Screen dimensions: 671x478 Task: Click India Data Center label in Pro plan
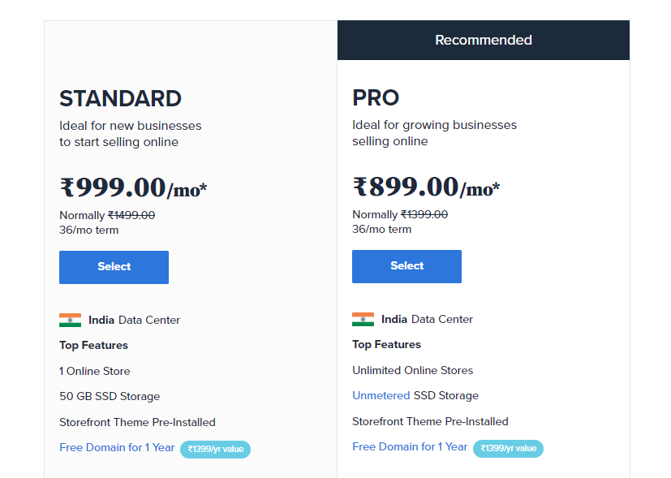point(427,319)
